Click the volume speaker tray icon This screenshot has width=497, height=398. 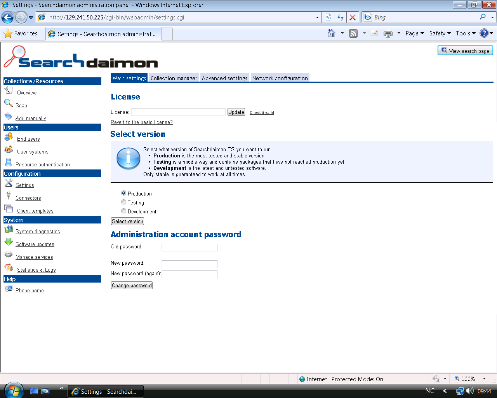(470, 391)
